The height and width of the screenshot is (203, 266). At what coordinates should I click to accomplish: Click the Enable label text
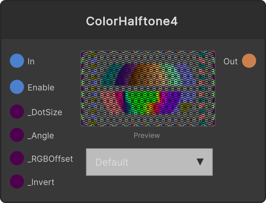point(41,88)
